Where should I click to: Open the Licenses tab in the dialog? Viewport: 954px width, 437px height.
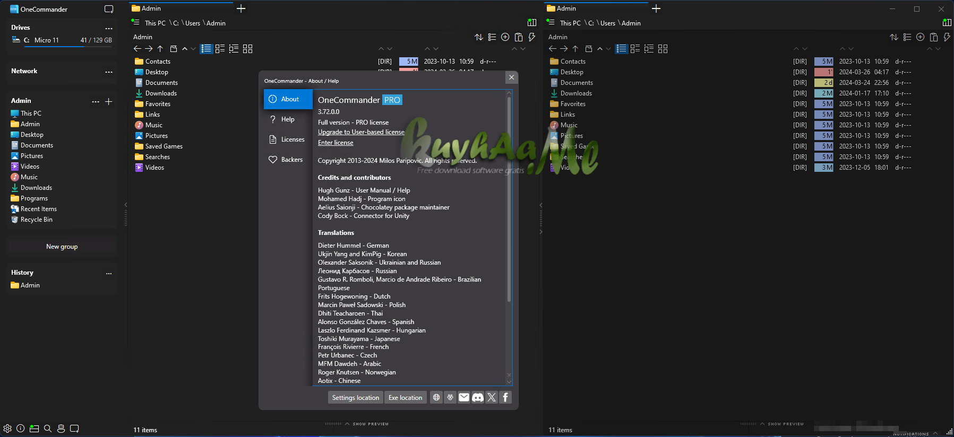(x=288, y=139)
